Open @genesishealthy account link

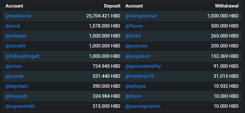(143, 66)
